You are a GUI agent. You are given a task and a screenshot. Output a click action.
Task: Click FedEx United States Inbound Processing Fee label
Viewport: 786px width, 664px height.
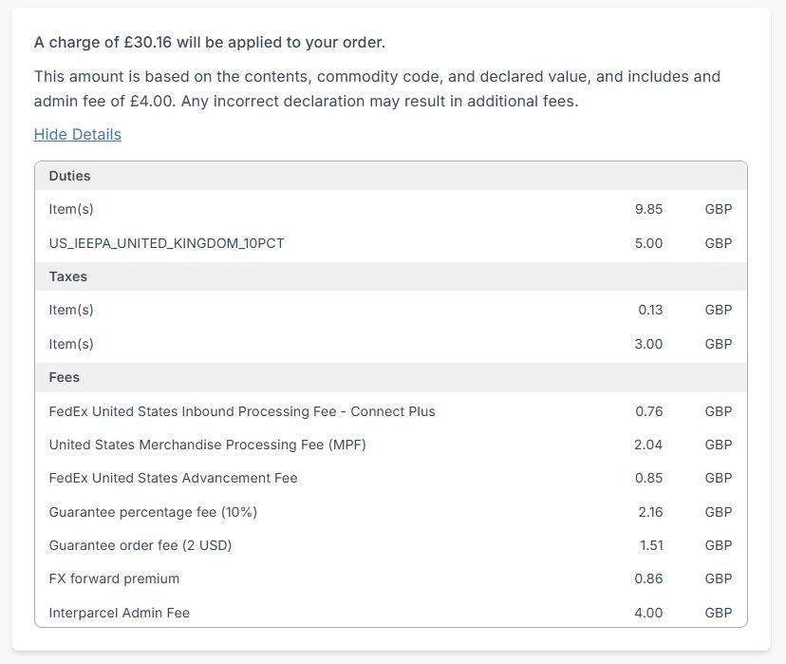(241, 411)
